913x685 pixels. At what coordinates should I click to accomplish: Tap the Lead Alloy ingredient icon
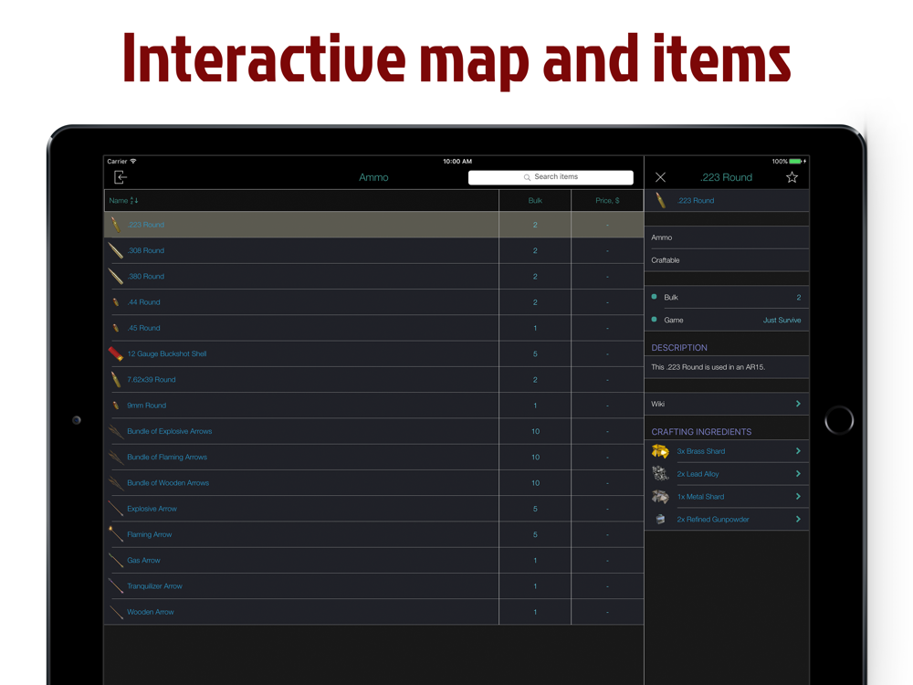[x=660, y=474]
